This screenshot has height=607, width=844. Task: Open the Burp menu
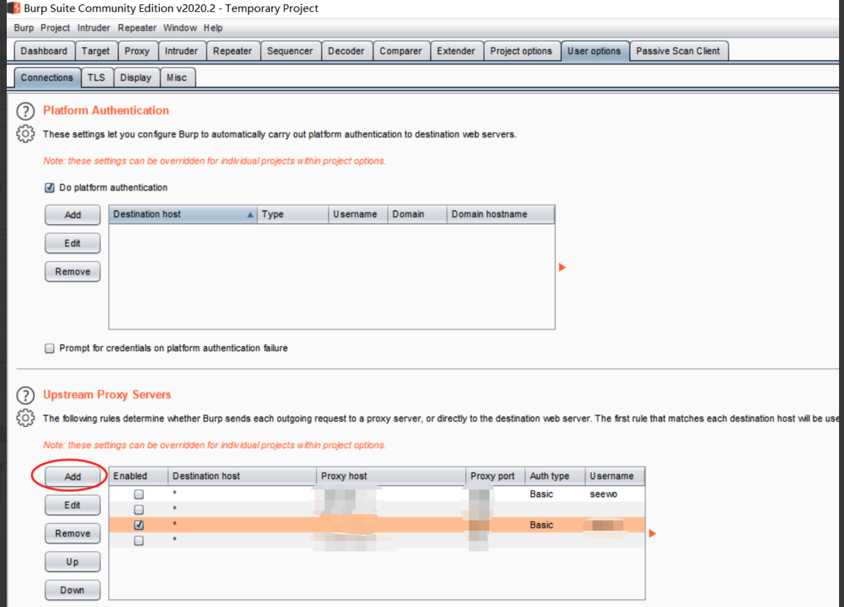pos(24,28)
